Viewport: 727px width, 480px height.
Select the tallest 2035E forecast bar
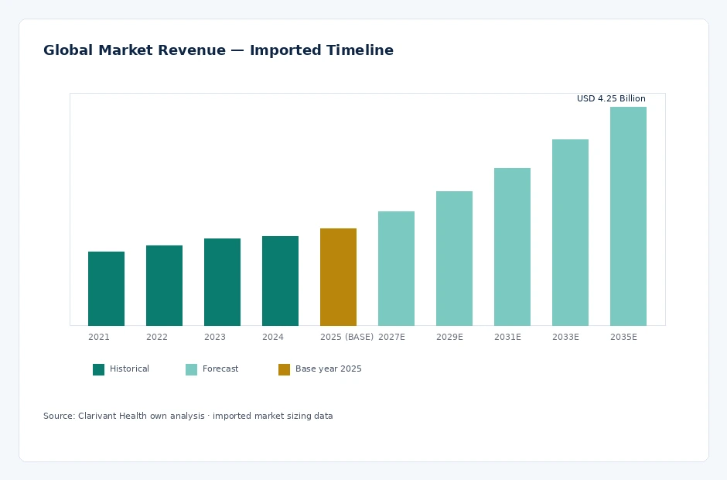click(x=628, y=216)
